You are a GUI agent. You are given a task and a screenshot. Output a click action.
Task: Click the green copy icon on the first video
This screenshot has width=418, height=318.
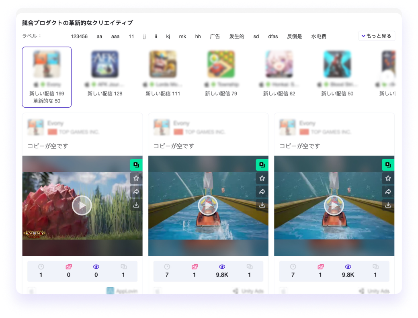coord(136,165)
